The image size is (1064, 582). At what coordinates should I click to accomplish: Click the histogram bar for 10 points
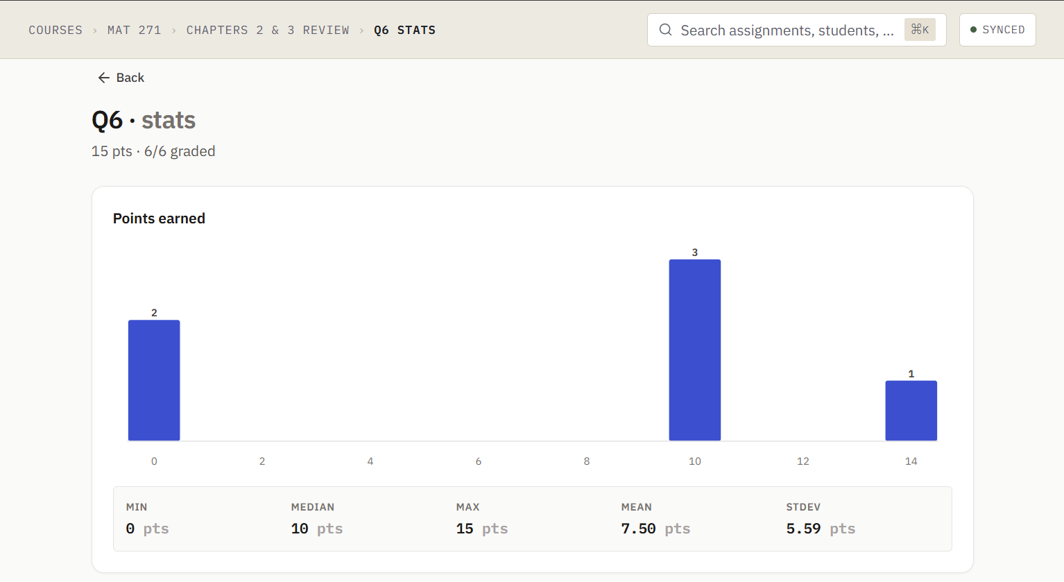click(x=695, y=350)
